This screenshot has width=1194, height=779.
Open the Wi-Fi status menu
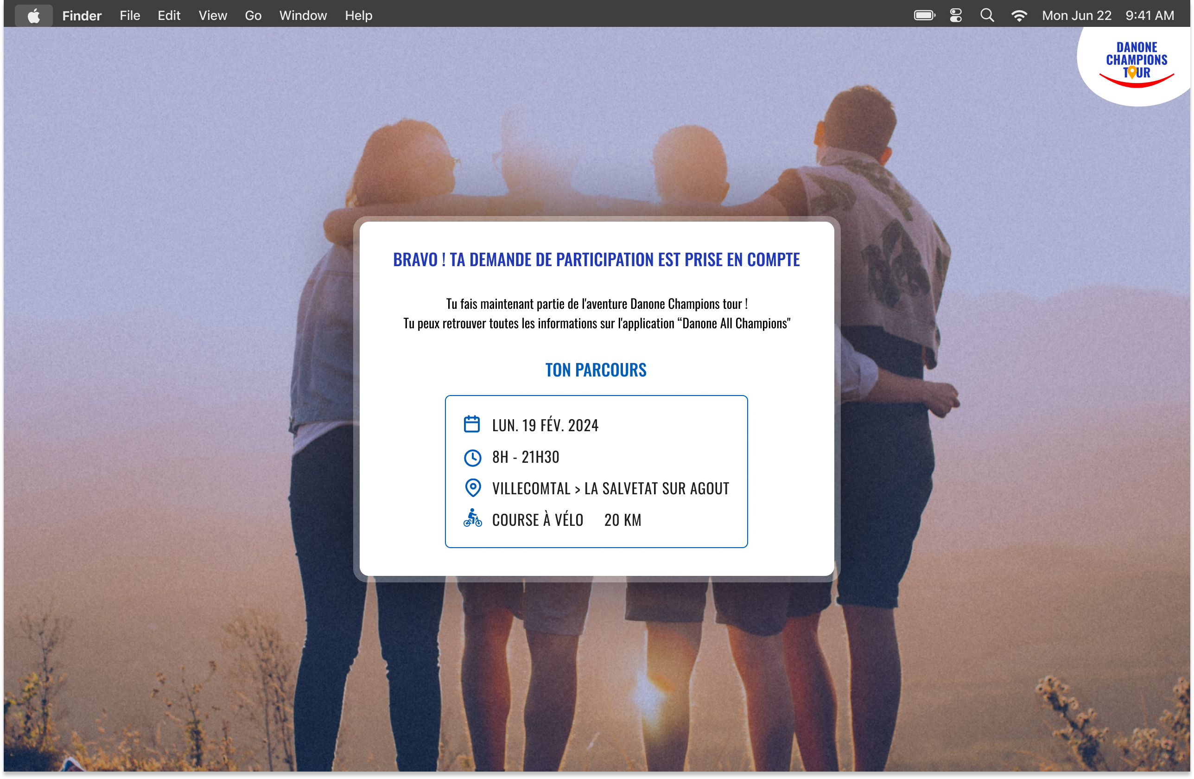coord(1019,16)
